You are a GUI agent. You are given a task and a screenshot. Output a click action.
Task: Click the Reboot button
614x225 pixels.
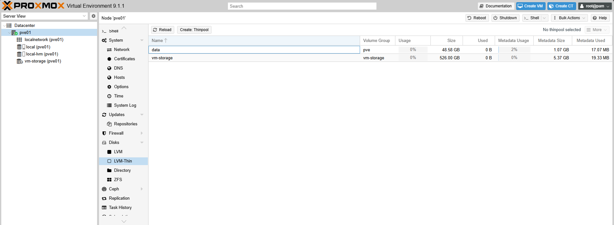pos(477,18)
